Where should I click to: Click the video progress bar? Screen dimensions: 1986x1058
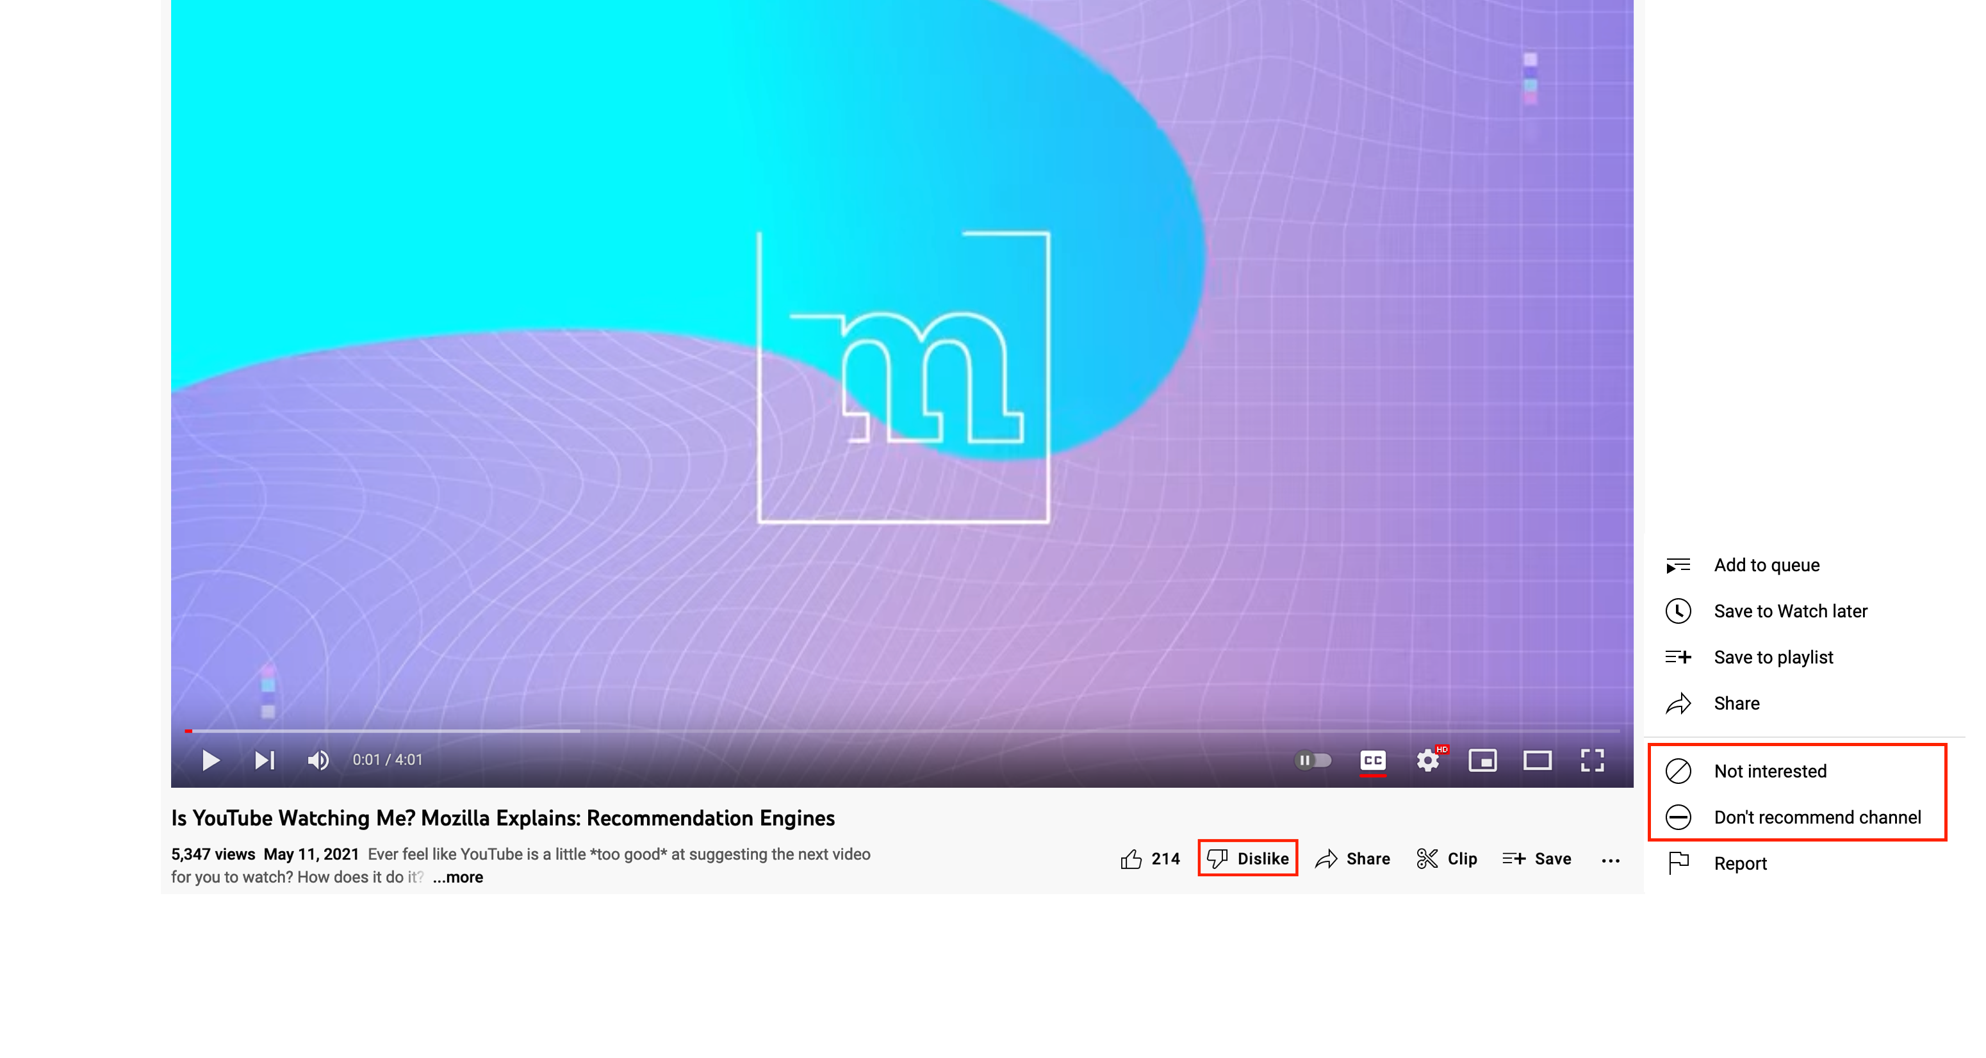[902, 731]
